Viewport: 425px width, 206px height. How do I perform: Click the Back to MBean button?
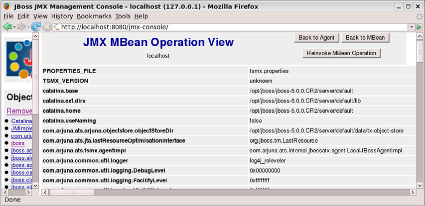click(367, 38)
